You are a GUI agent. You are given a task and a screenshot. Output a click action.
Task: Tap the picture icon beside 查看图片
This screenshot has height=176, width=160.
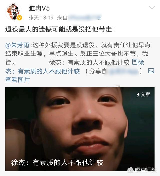(x=151, y=71)
